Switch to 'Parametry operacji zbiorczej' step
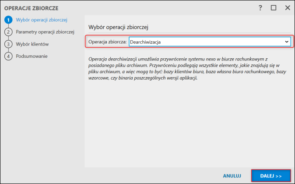This screenshot has height=184, width=295. tap(45, 32)
